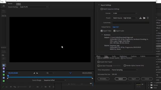The height and width of the screenshot is (90, 161).
Task: Click the zoom slider in project panel
Action: point(22,87)
